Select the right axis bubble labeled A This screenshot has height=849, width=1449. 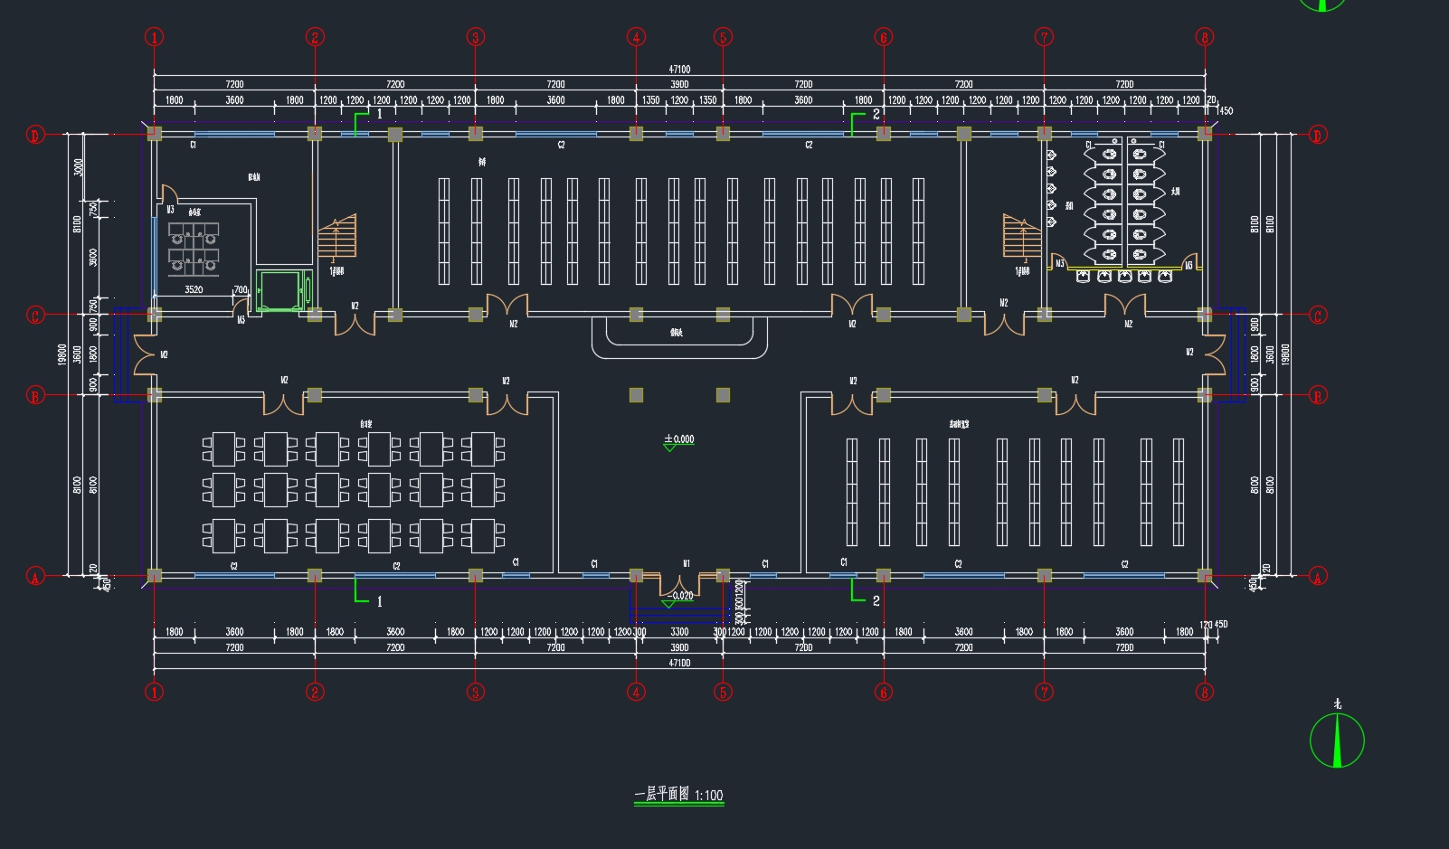pyautogui.click(x=1317, y=576)
